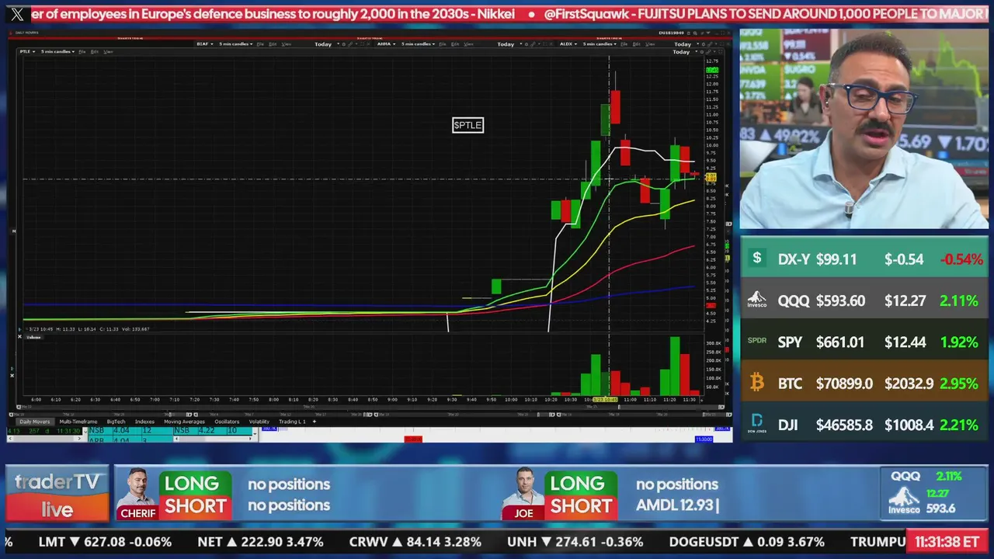The width and height of the screenshot is (994, 559).
Task: Open PTLE chart View menu
Action: 108,51
